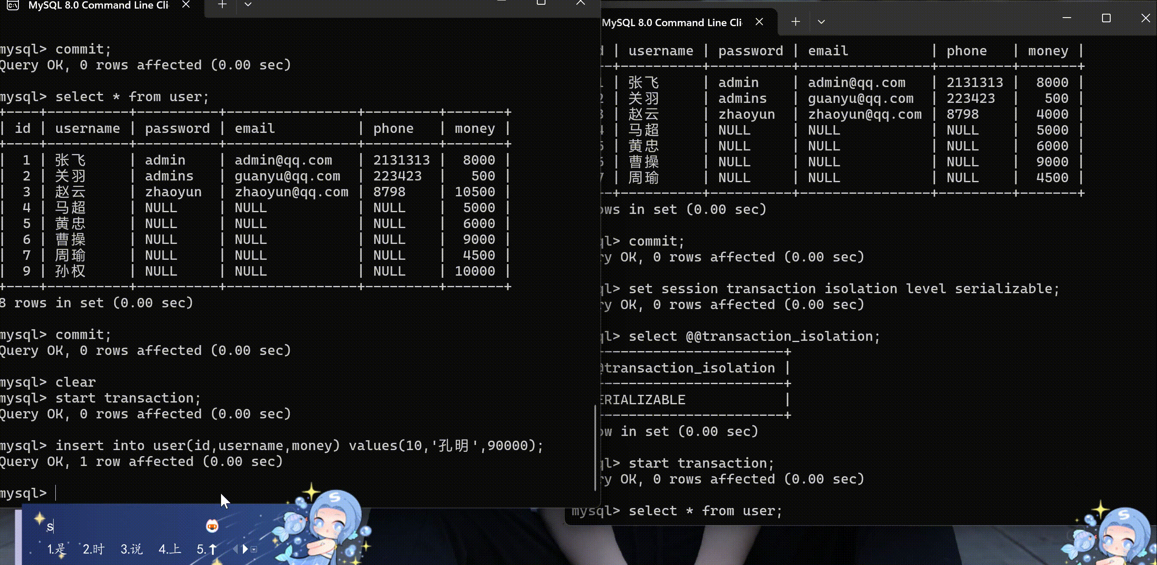1157x565 pixels.
Task: Switch to left MySQL 8.0 tab
Action: click(98, 5)
